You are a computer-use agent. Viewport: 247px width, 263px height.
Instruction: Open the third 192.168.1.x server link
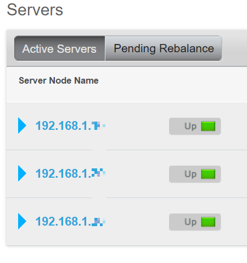70,221
